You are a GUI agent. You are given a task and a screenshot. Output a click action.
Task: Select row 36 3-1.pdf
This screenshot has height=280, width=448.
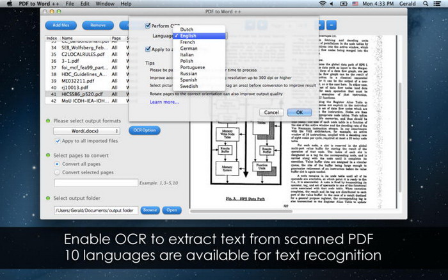(x=87, y=61)
